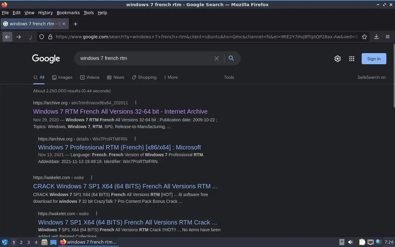Open the View menu
This screenshot has height=247, width=395.
(29, 13)
